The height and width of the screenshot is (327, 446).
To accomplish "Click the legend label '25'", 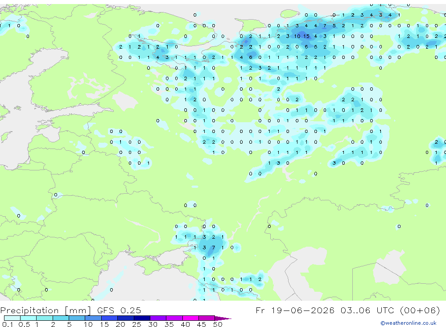I will click(x=136, y=324).
